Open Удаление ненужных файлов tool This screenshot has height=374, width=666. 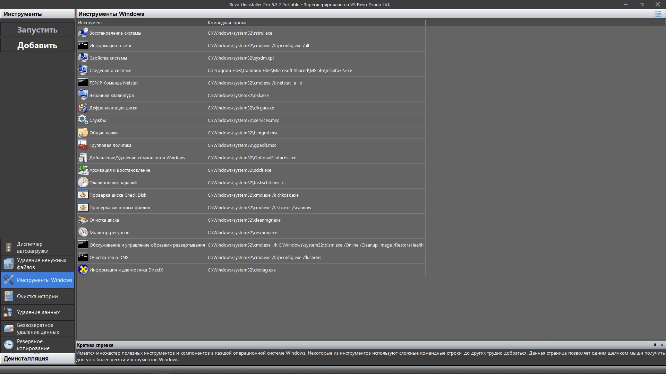pyautogui.click(x=37, y=264)
